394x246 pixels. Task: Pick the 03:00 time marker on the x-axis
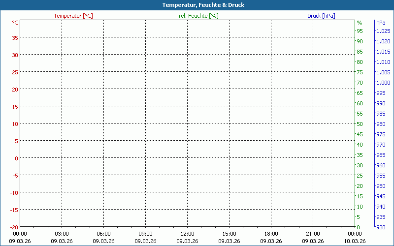(62, 234)
